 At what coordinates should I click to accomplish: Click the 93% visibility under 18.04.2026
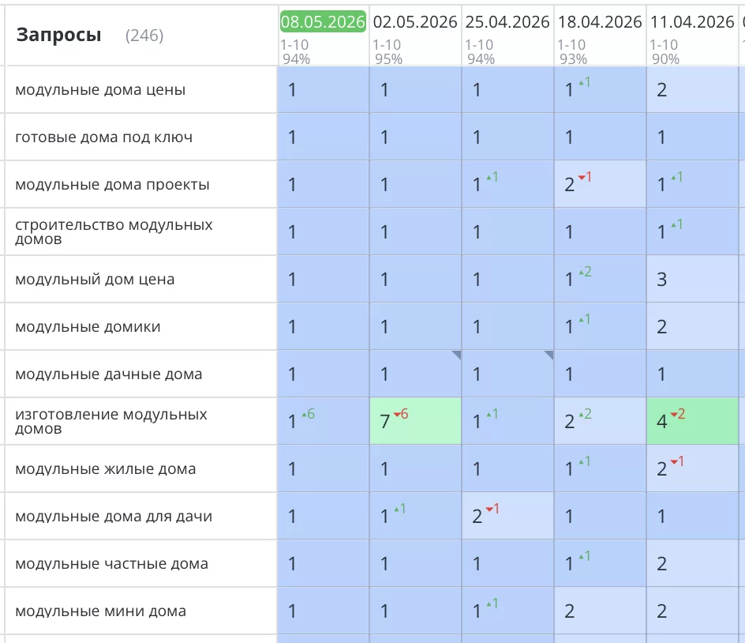[573, 59]
